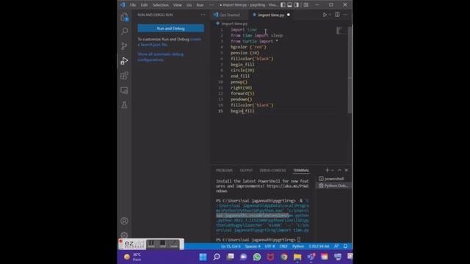
Task: Open the run button dropdown arrow
Action: tap(330, 15)
